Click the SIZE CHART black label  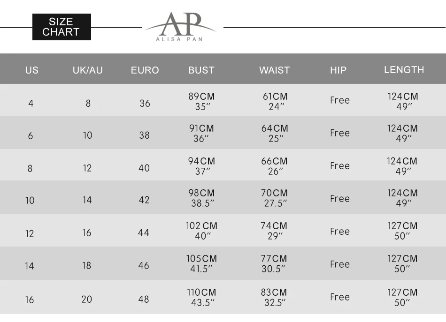[62, 27]
